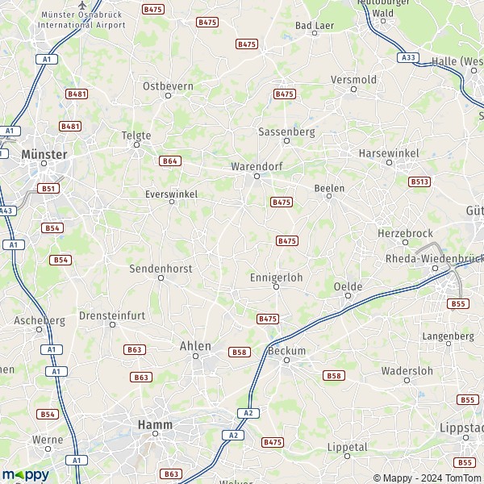Select the Münster city marker circle

point(44,163)
